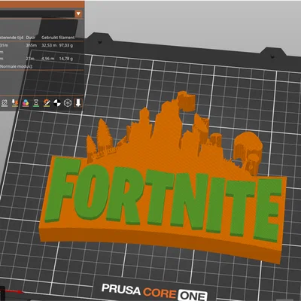Open the legend view-type dropdown arrow
The width and height of the screenshot is (301, 301).
78,14
